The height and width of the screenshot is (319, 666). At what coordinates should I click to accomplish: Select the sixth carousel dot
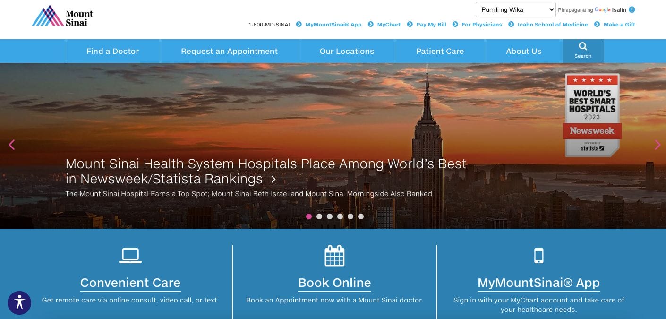coord(361,216)
